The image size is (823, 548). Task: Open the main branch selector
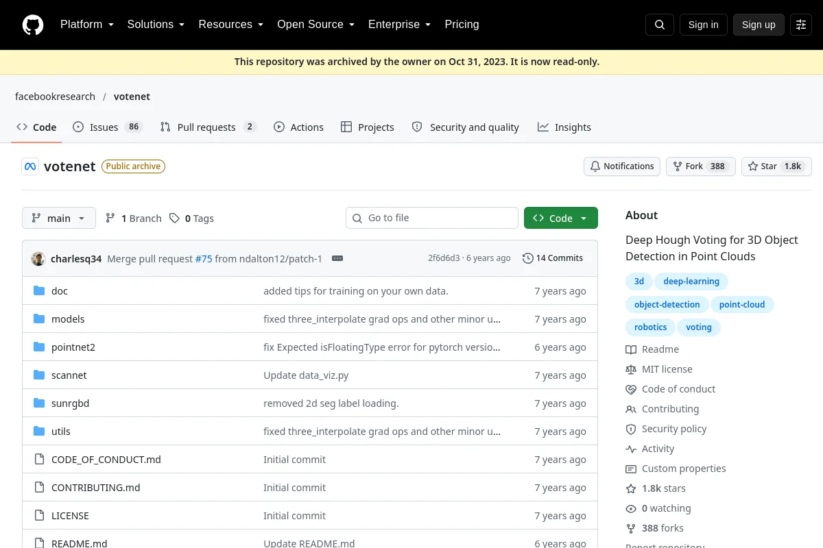pos(59,218)
